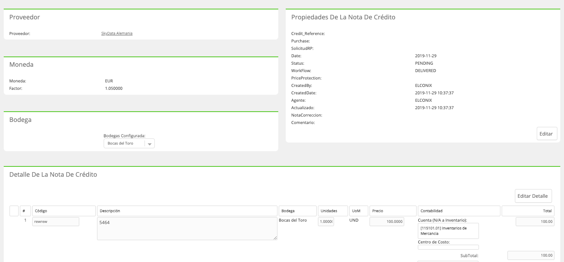Click the Código column header
Viewport: 564px width, 262px height.
64,211
